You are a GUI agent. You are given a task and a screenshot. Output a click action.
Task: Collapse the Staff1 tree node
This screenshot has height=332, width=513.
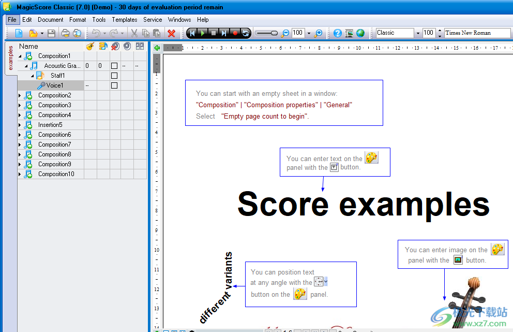tap(33, 76)
